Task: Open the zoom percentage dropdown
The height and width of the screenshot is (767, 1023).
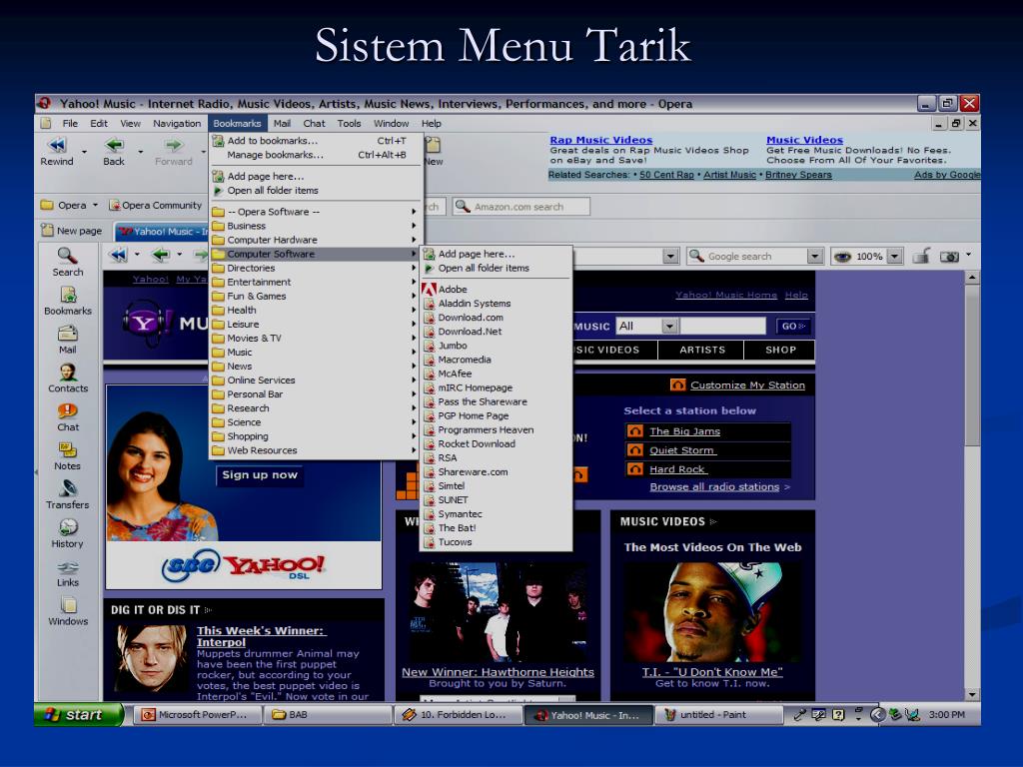Action: coord(895,257)
